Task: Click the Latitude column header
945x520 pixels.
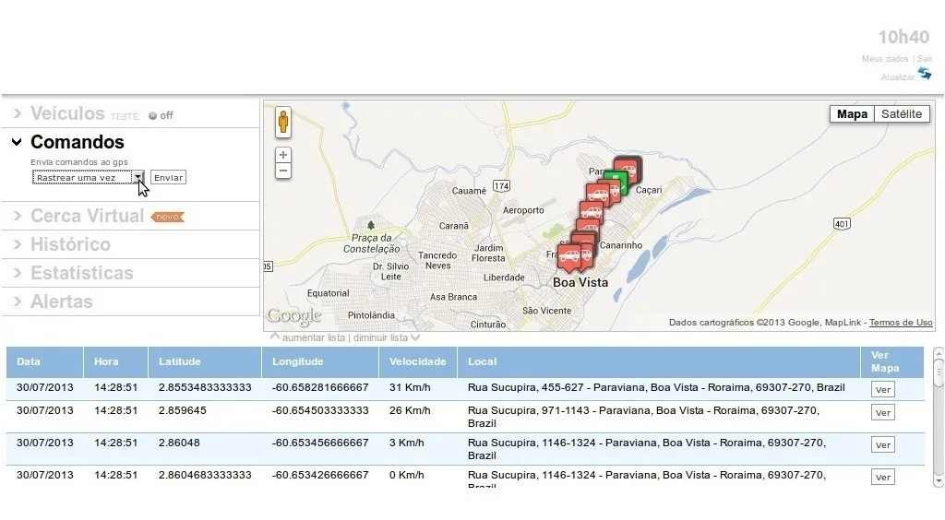Action: click(x=205, y=361)
